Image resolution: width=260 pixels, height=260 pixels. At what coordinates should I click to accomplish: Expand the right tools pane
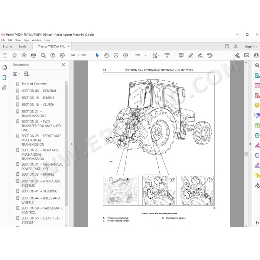[x=257, y=223]
